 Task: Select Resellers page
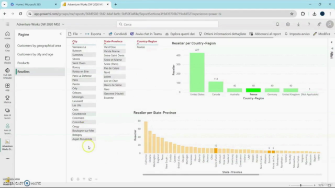coord(40,72)
